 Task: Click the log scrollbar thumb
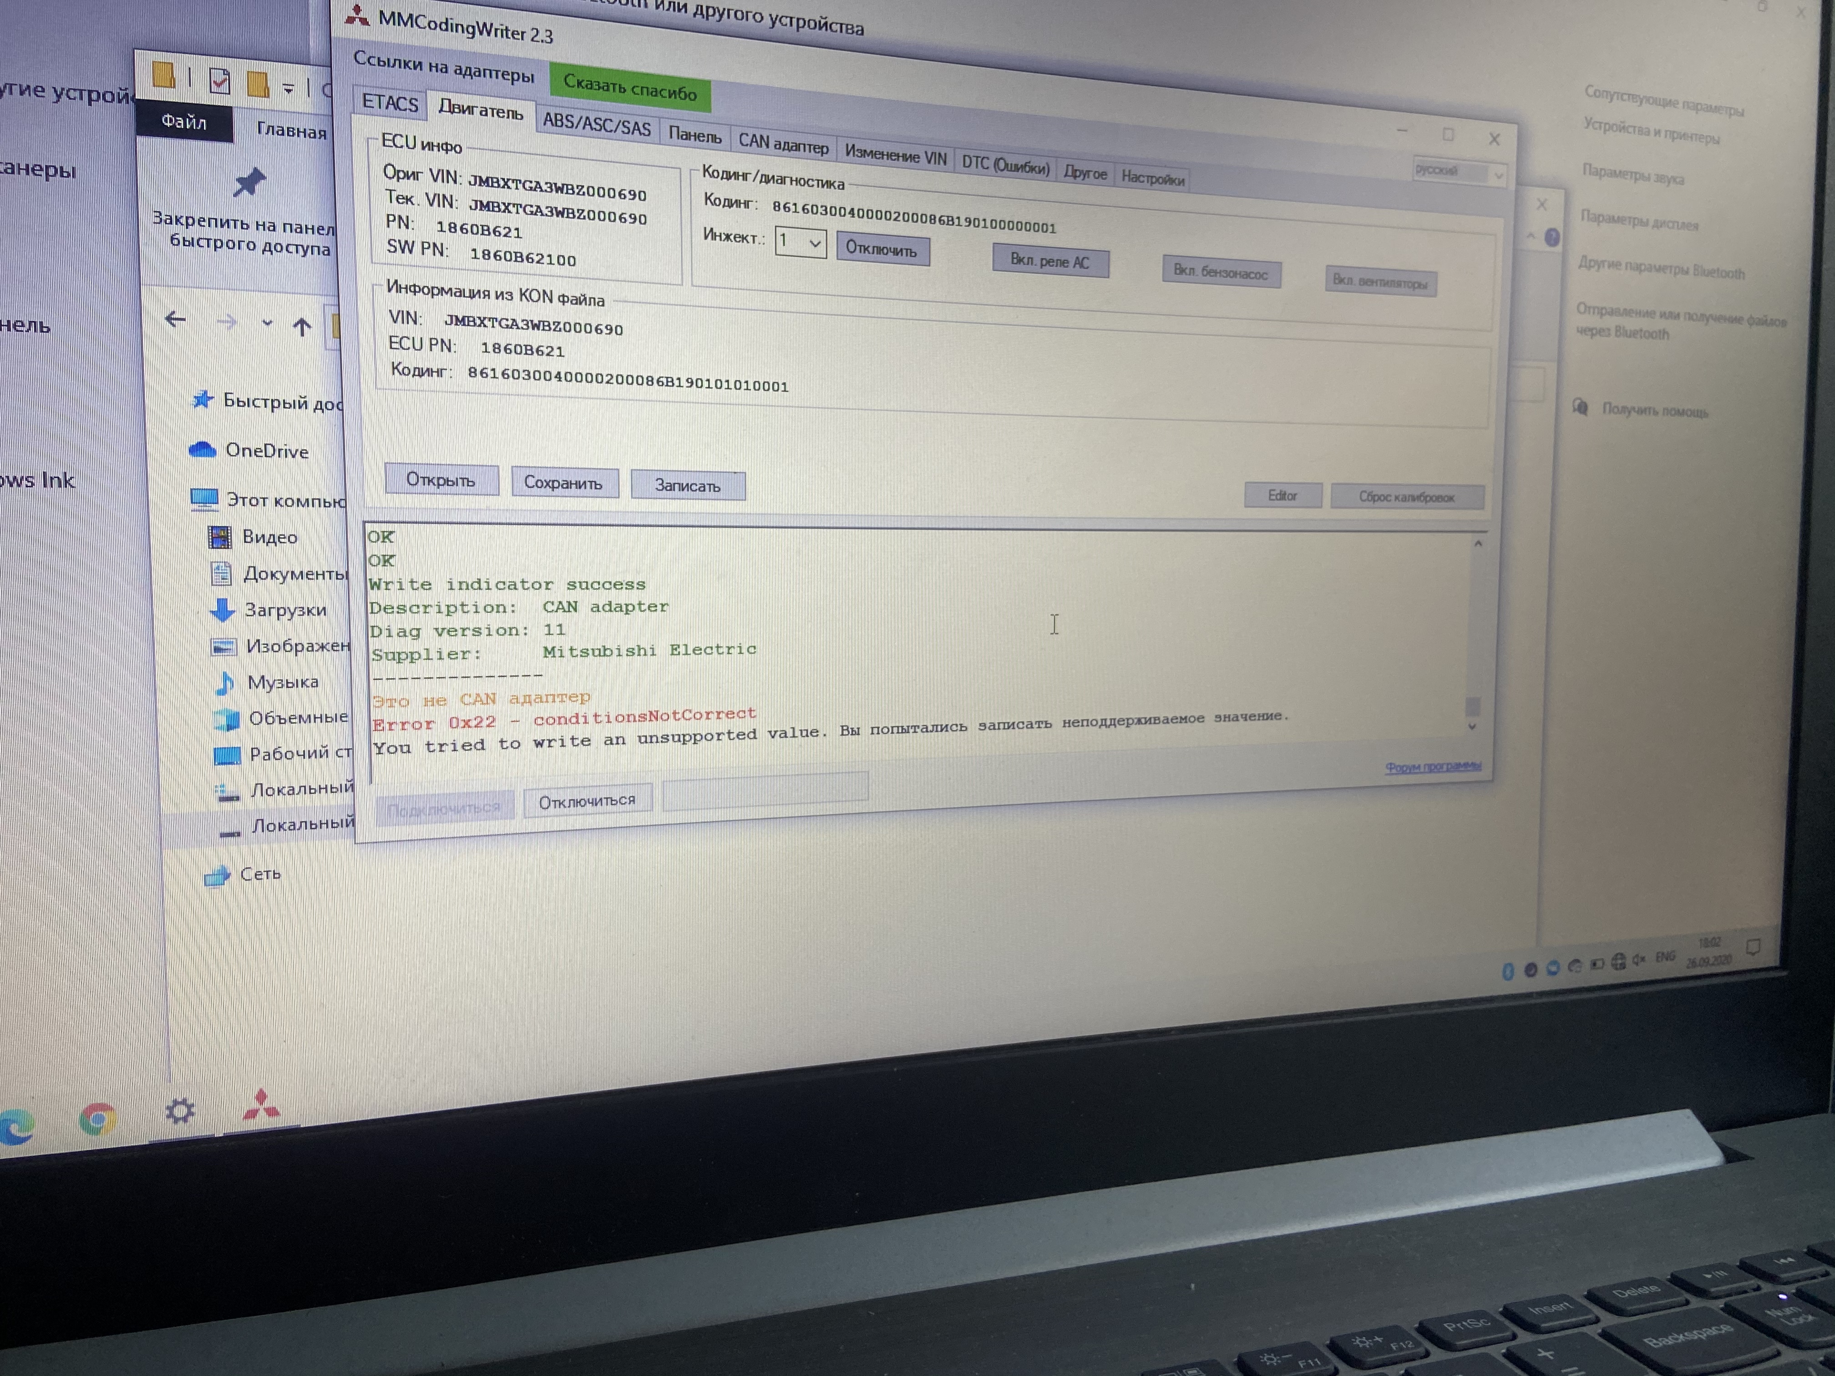pos(1473,706)
